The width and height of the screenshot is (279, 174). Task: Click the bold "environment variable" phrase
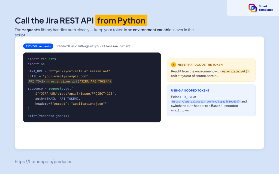(152, 30)
